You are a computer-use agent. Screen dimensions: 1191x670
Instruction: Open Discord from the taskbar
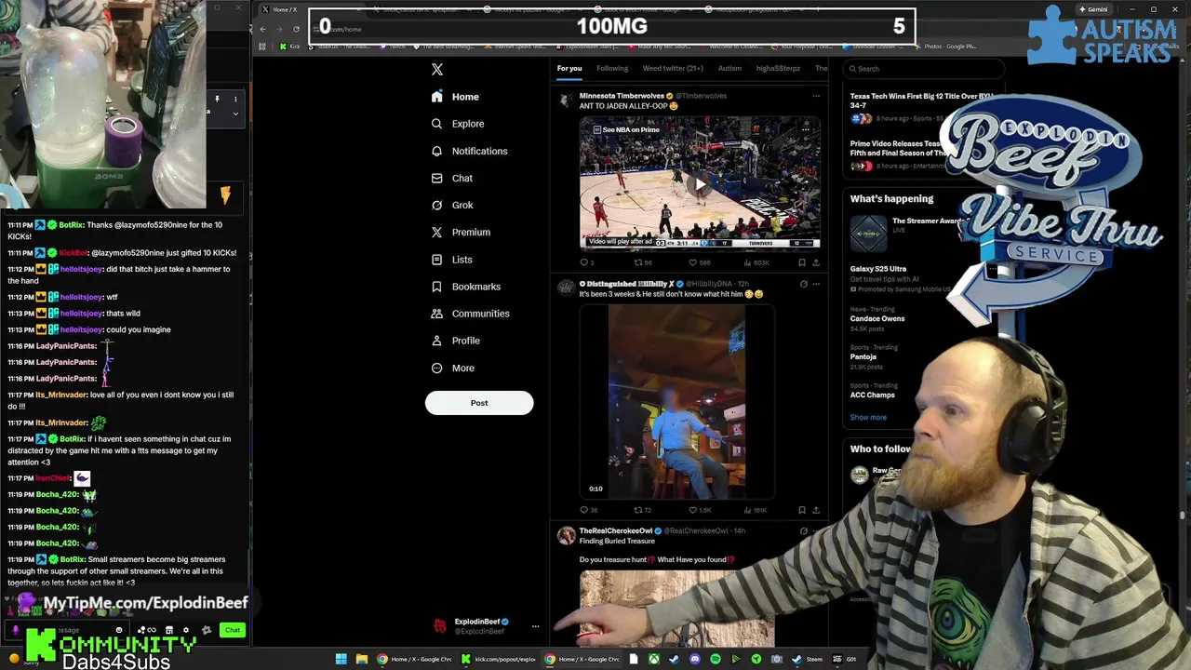tap(695, 659)
